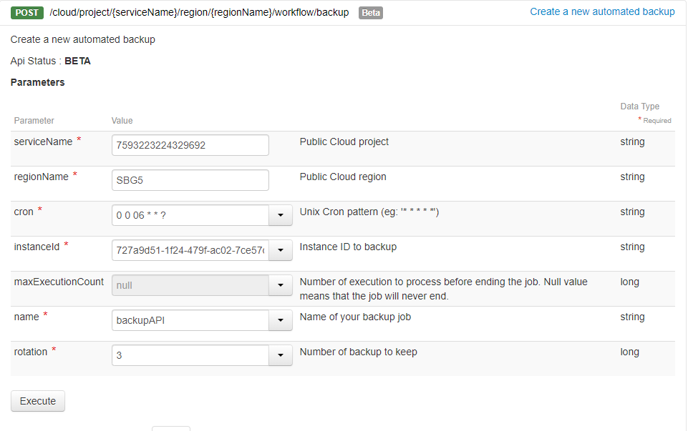Expand the rotation dropdown arrow
Image resolution: width=688 pixels, height=431 pixels.
(280, 355)
